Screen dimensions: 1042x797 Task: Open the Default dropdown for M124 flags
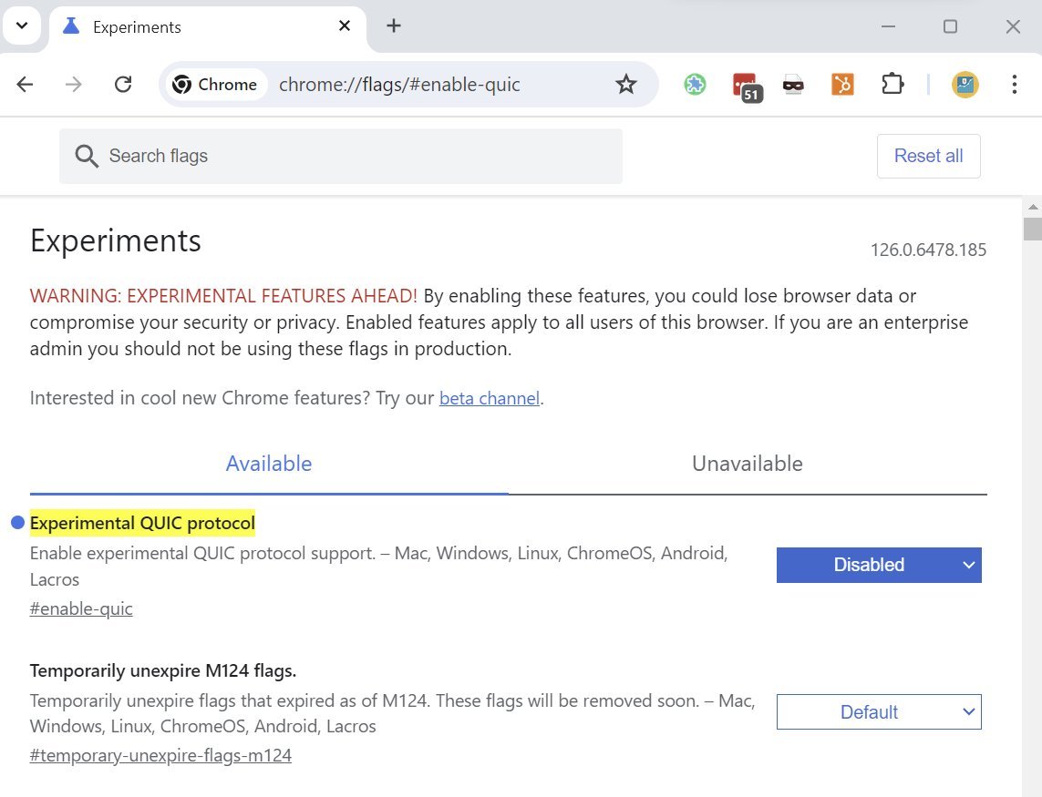click(879, 712)
